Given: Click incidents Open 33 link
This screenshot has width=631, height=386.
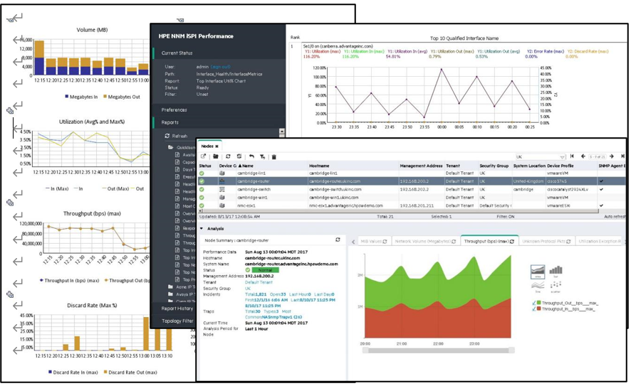Looking at the screenshot, I should [278, 294].
